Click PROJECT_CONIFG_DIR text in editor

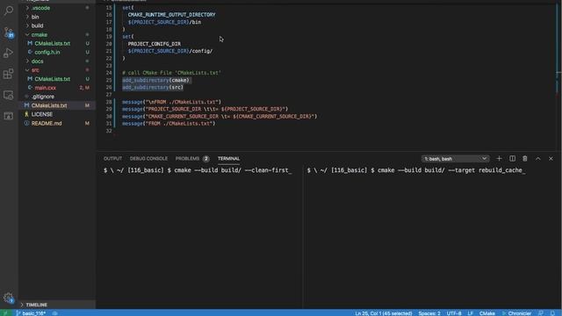click(155, 44)
